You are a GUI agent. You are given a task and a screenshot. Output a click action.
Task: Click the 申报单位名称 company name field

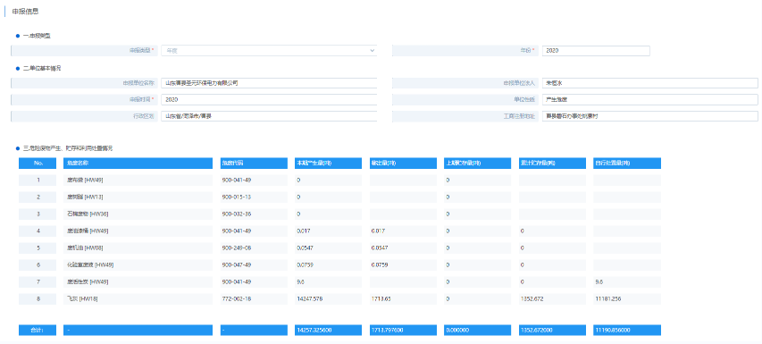[269, 83]
